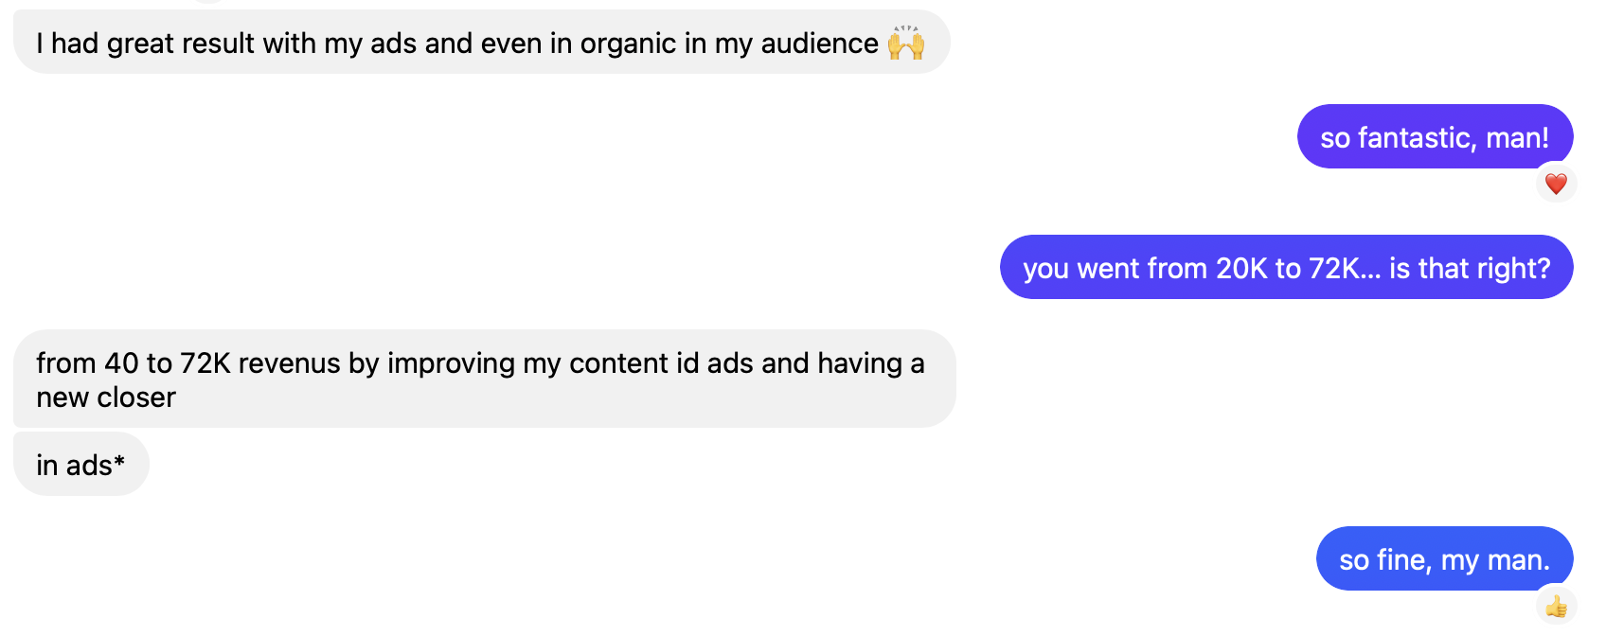1606x636 pixels.
Task: Click the text "is that right?" in purple bubble
Action: [x=1470, y=269]
